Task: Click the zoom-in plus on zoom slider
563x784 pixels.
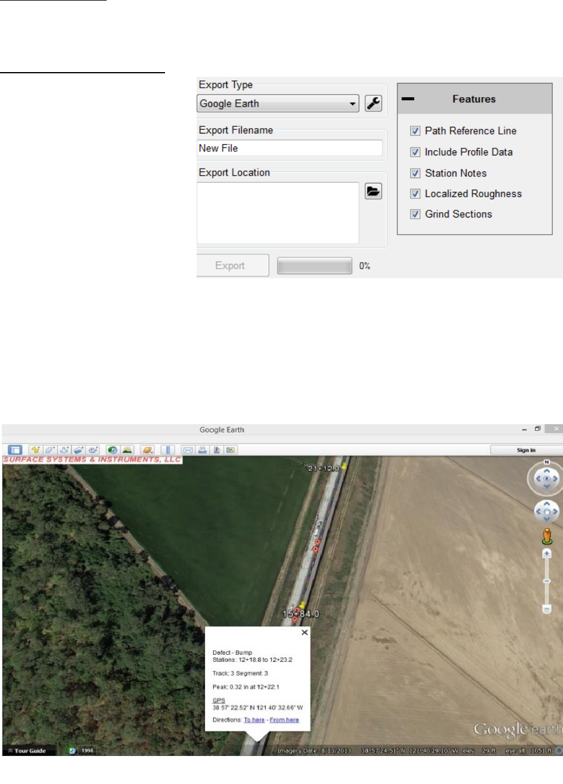Action: (547, 554)
